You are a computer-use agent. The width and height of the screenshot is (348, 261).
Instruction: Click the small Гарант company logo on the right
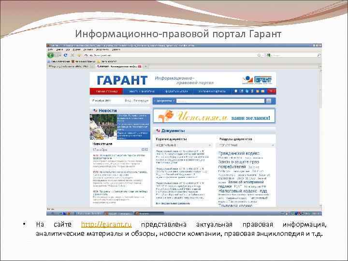pyautogui.click(x=257, y=80)
